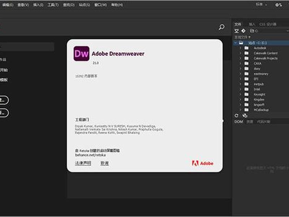Expand the EFI folder
The height and width of the screenshot is (217, 289).
point(240,79)
